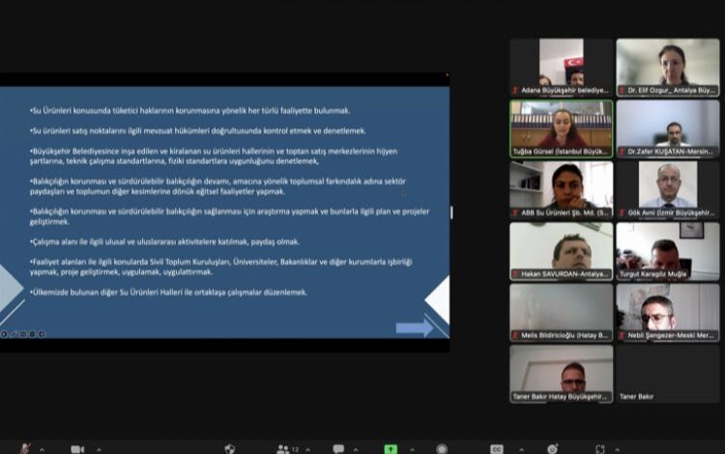Select Dr. Elif Ozgur's video tile
This screenshot has height=454, width=725.
pos(667,66)
